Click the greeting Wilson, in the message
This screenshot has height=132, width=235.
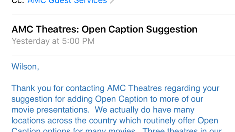[x=25, y=67]
